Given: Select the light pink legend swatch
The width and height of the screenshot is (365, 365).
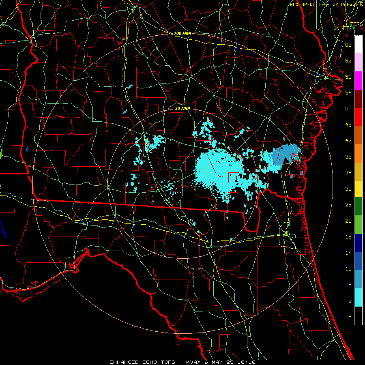Looking at the screenshot, I should (358, 62).
